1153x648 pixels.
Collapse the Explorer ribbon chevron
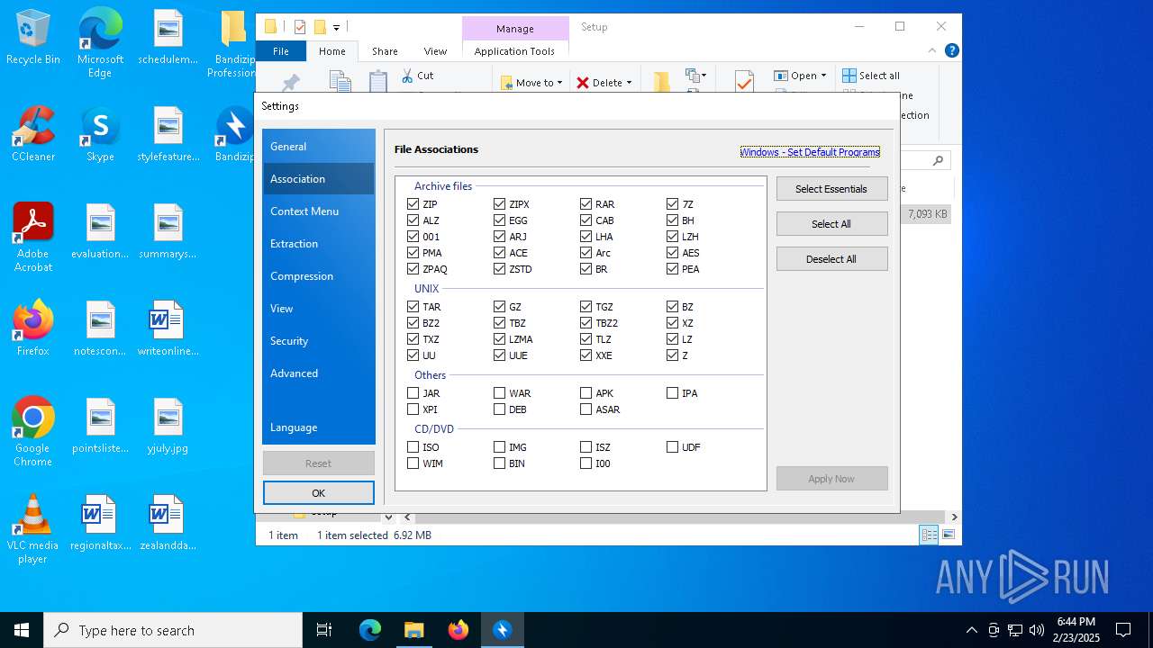pos(932,51)
